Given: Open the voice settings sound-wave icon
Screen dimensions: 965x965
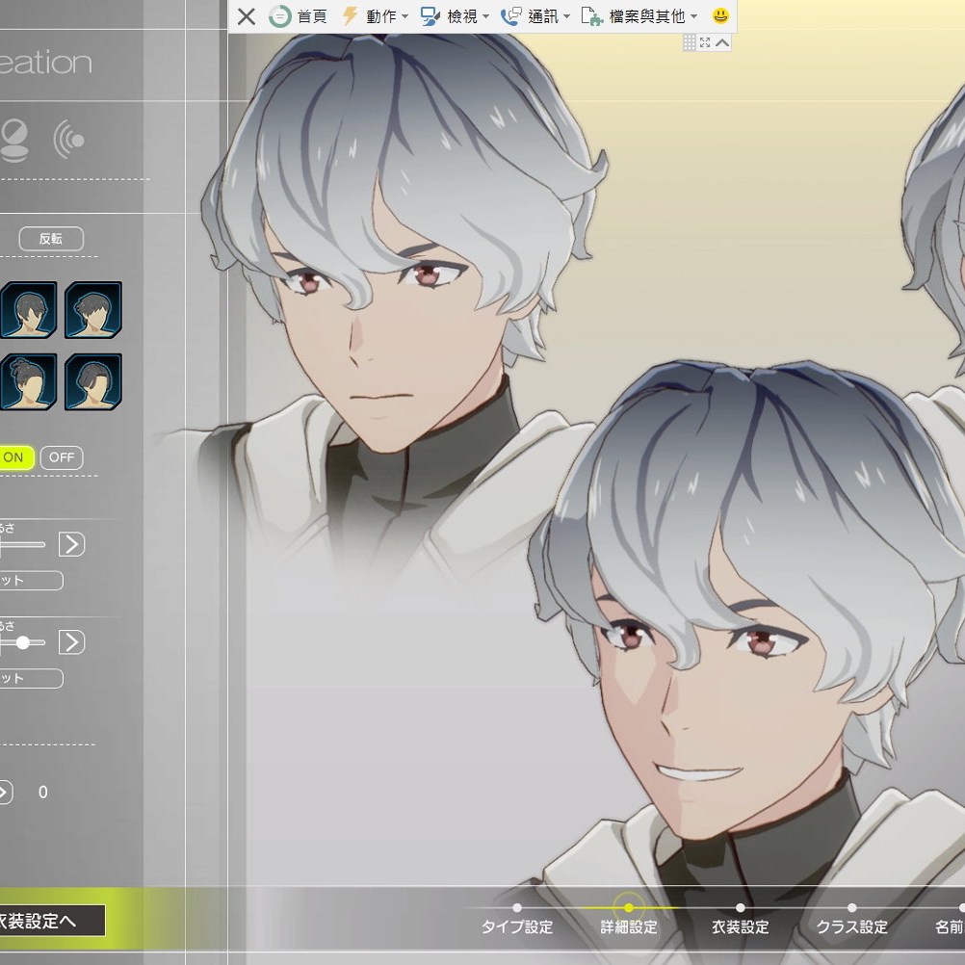Looking at the screenshot, I should (x=69, y=141).
